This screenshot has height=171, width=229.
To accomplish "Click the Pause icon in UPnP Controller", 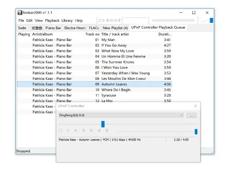I will [83, 130].
